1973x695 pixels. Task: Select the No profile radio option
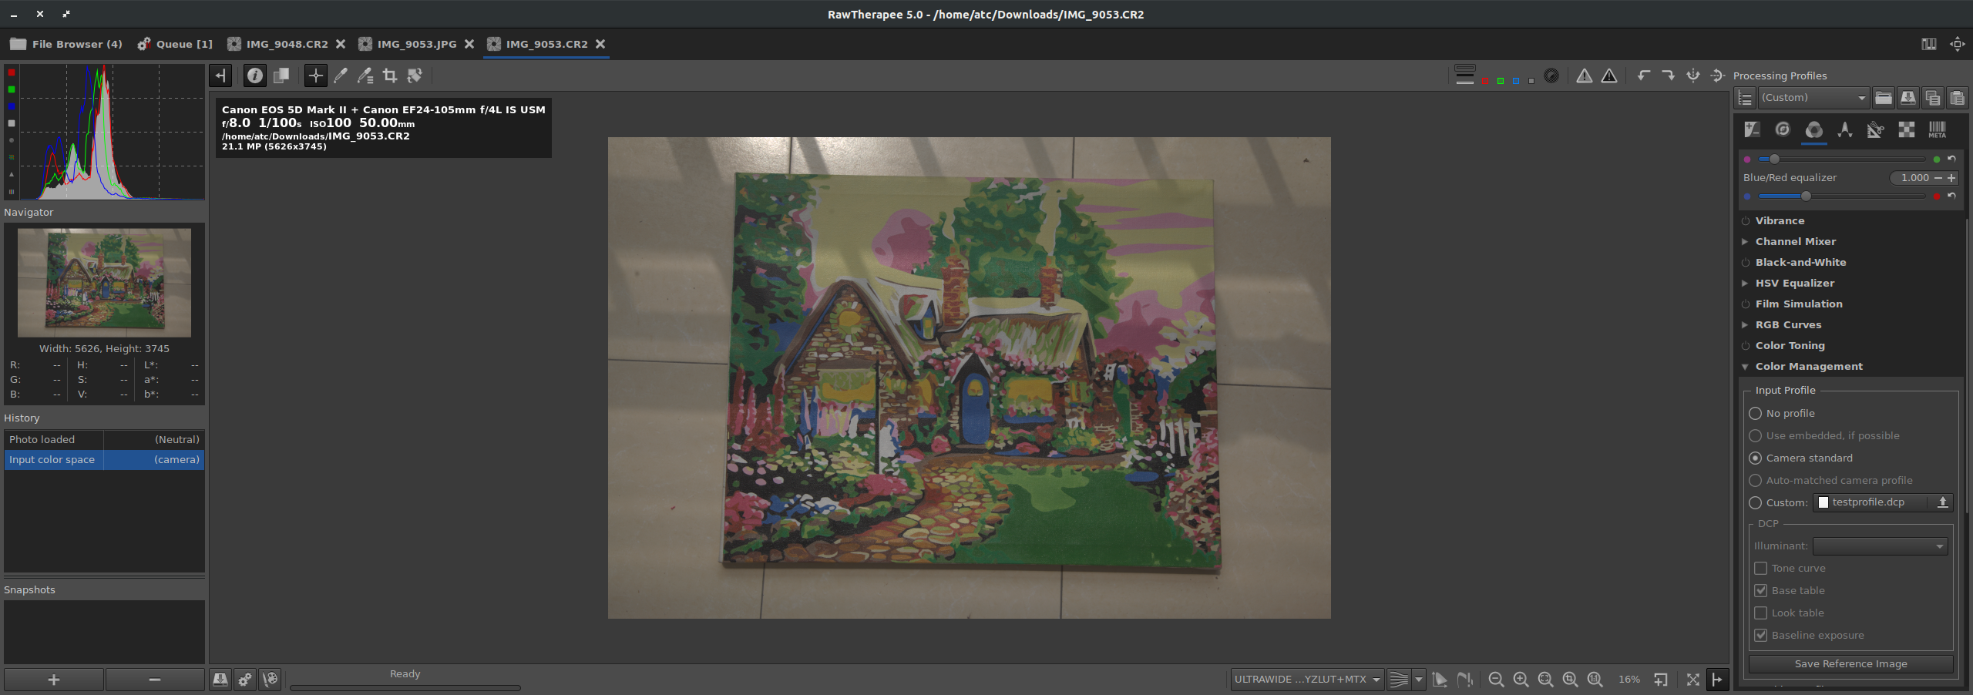point(1755,414)
